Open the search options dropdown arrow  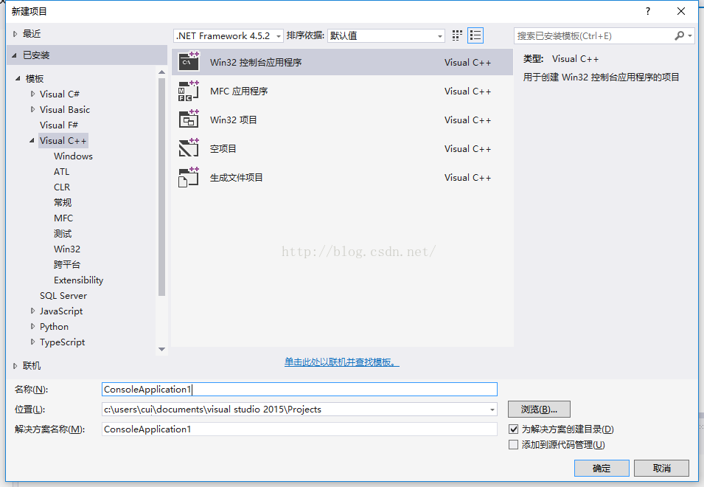pyautogui.click(x=690, y=35)
